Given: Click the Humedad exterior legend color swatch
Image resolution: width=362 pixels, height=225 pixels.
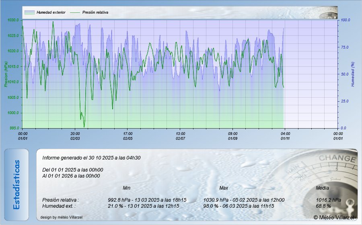Looking at the screenshot, I should pos(30,12).
